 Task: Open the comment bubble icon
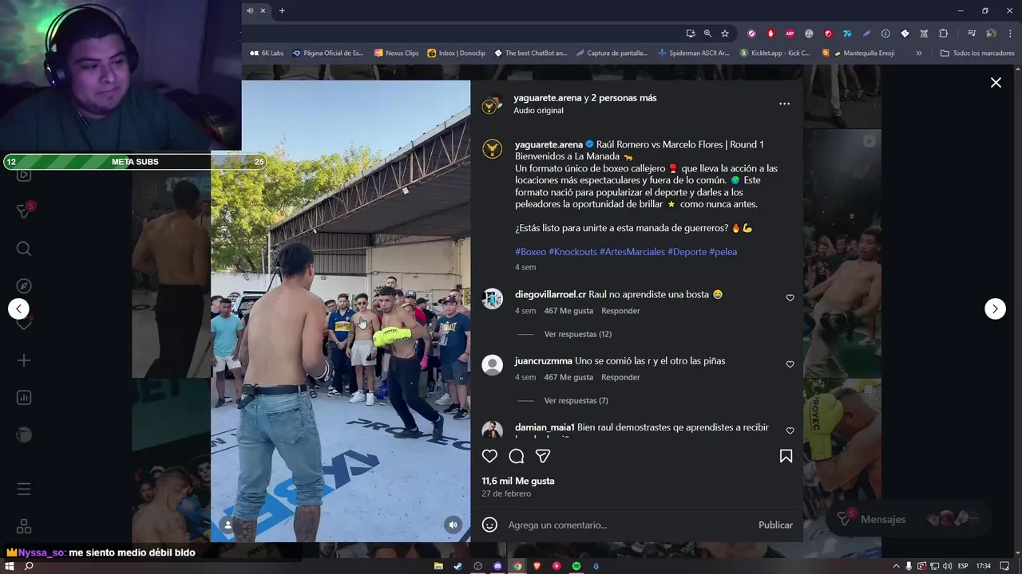pos(517,456)
